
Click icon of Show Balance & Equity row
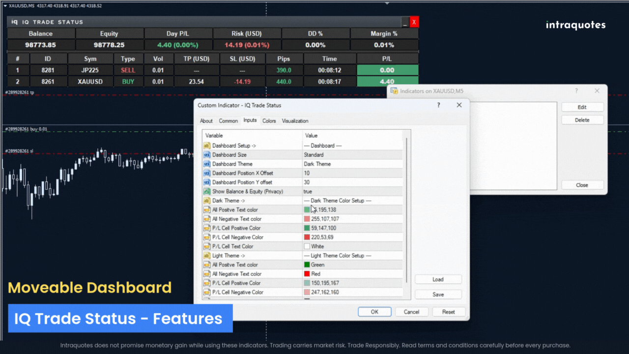[x=207, y=191]
